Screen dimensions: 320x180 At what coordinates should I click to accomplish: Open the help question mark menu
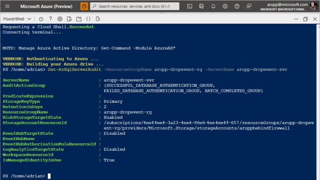(237, 6)
